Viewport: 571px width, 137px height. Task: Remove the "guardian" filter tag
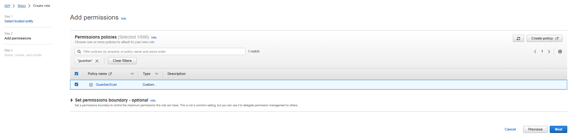pos(97,61)
